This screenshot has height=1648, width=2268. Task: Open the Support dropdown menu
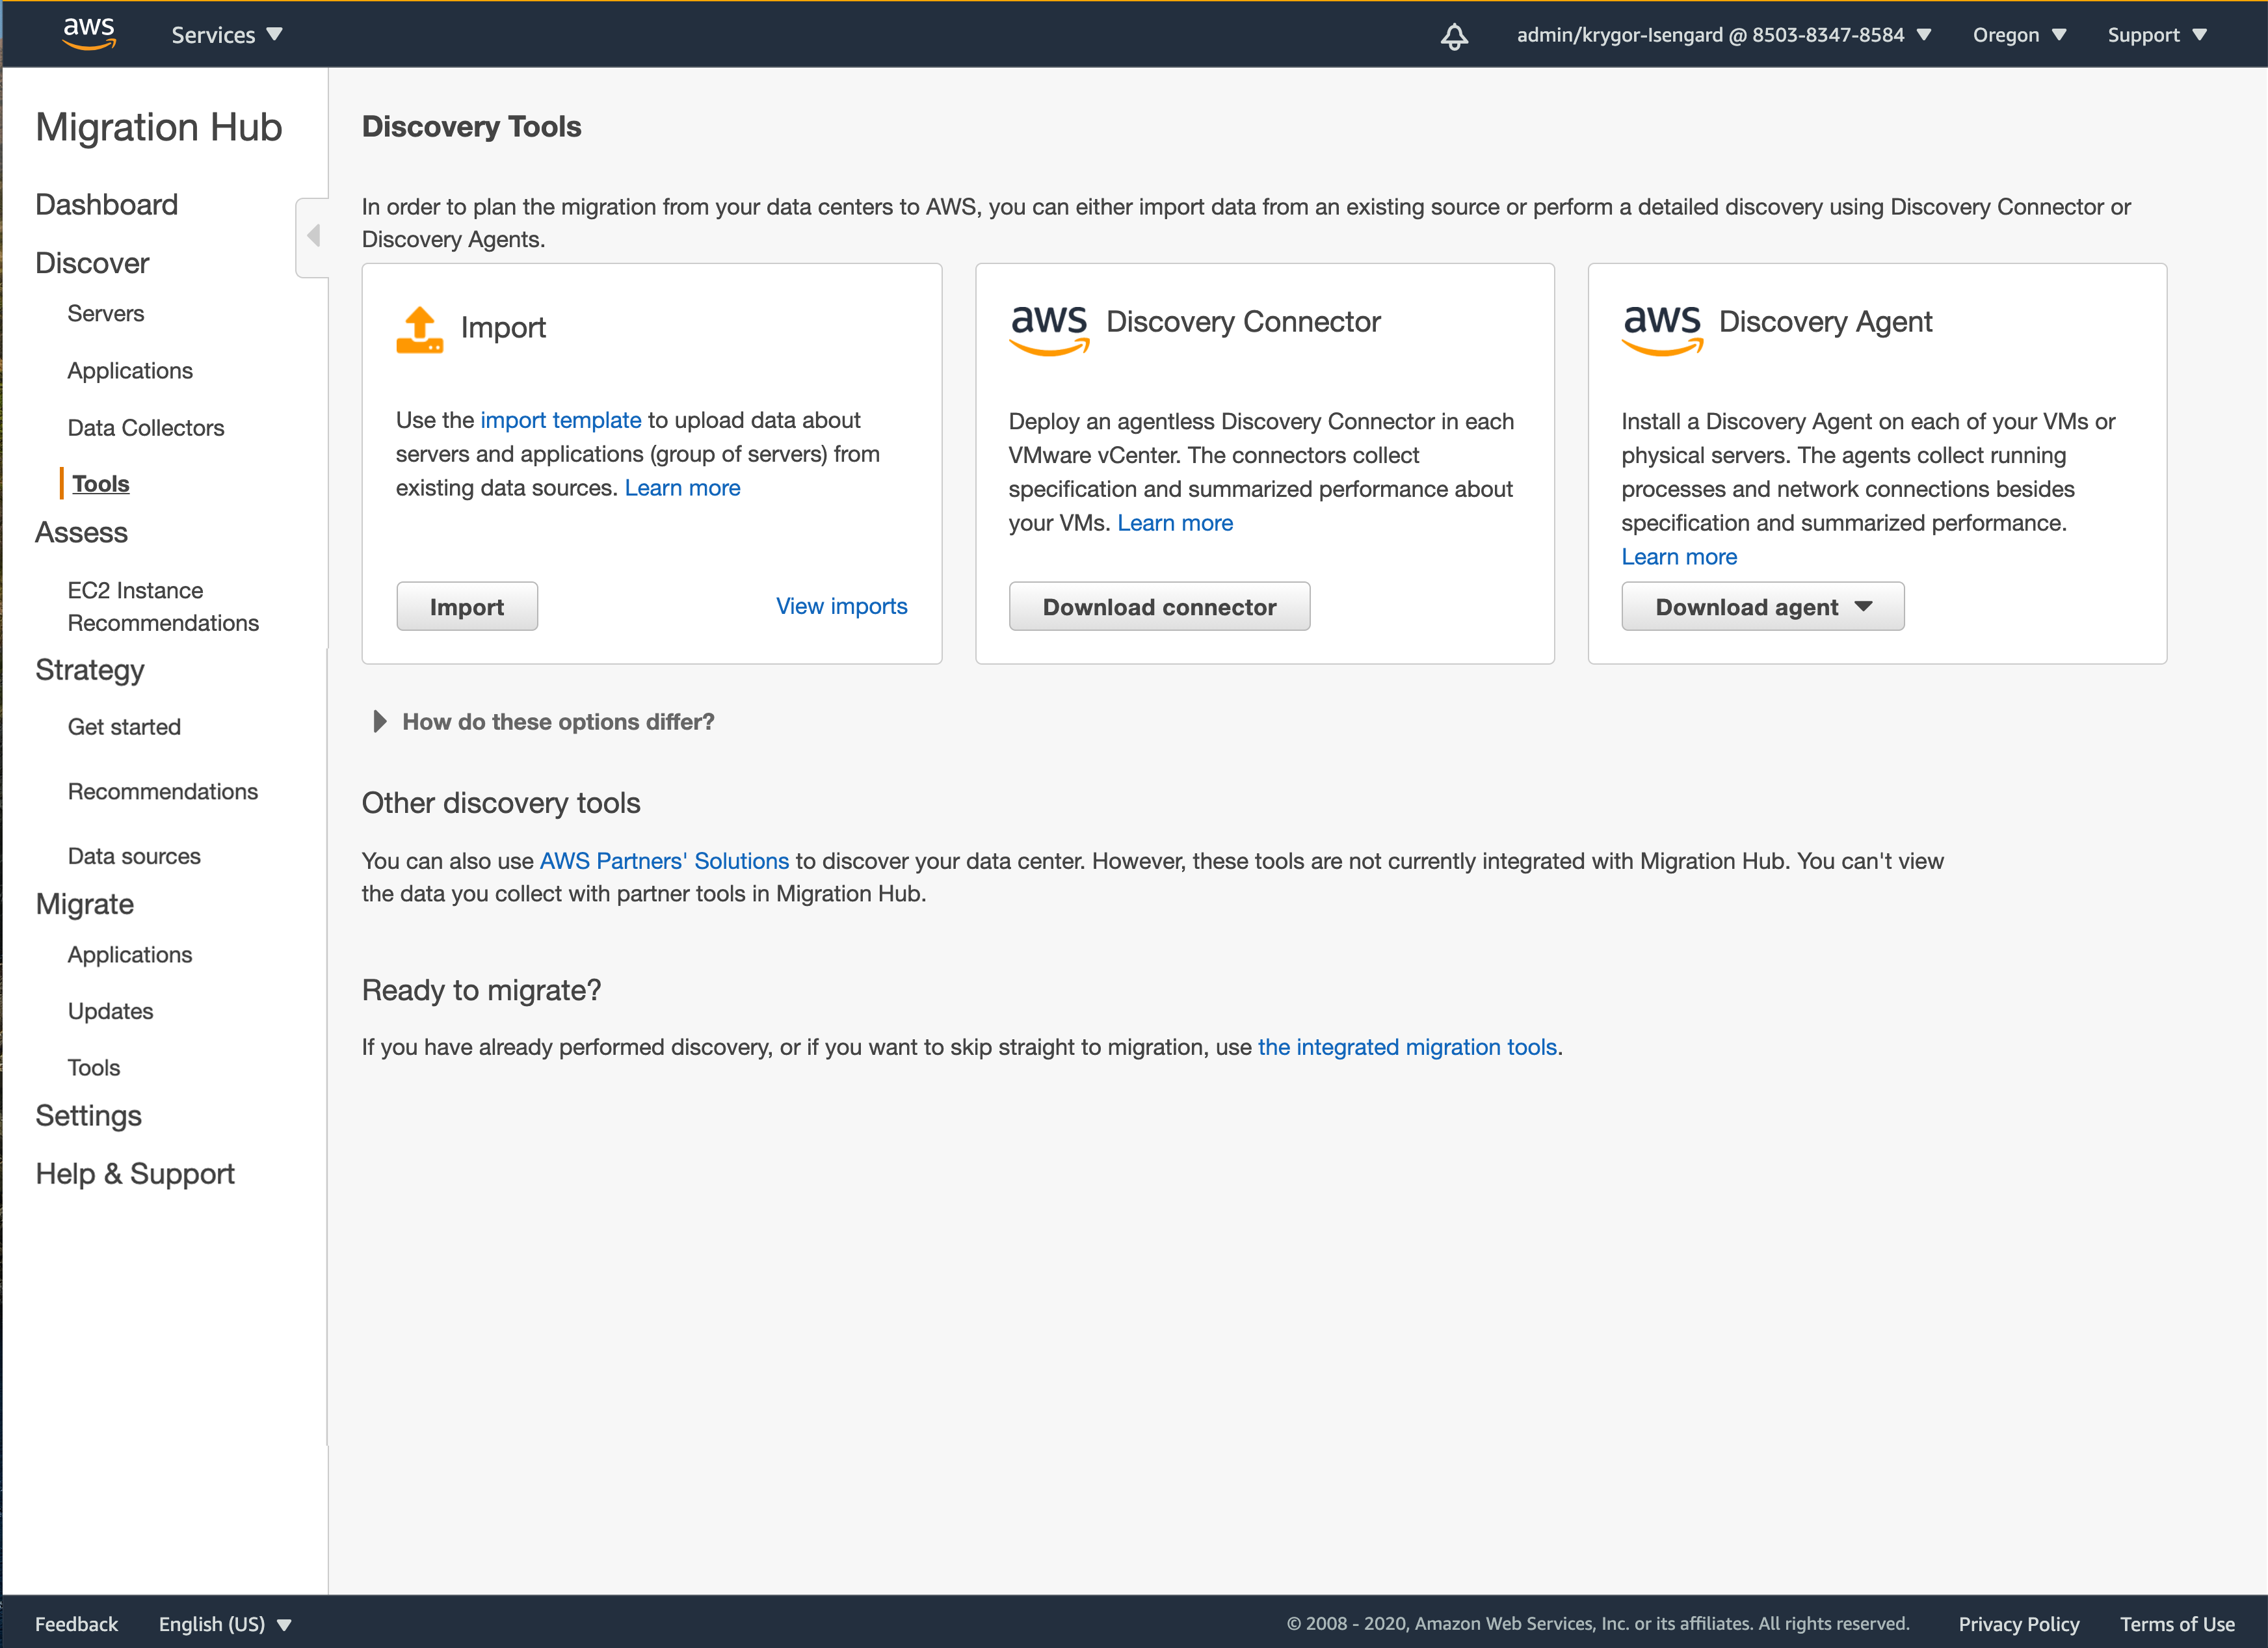(x=2157, y=35)
